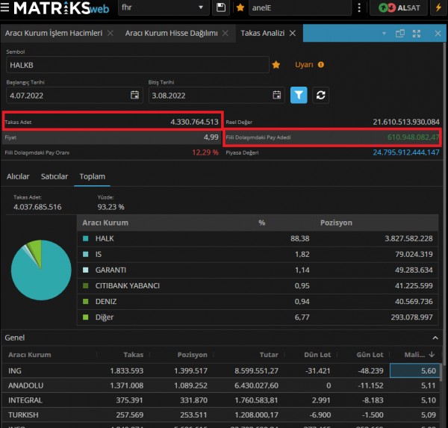Image resolution: width=448 pixels, height=428 pixels.
Task: Open the tab list dropdown arrow
Action: click(x=385, y=34)
